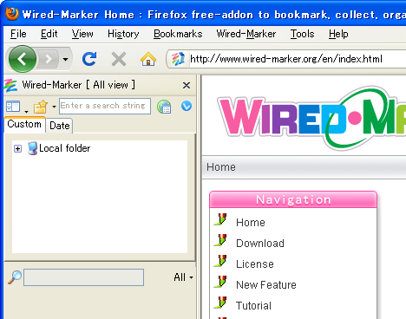Click the marker icon beside Tutorial link
Viewport: 406px width, 319px height.
[220, 303]
